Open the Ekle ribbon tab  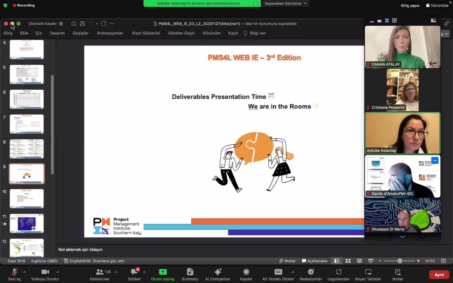click(x=24, y=33)
